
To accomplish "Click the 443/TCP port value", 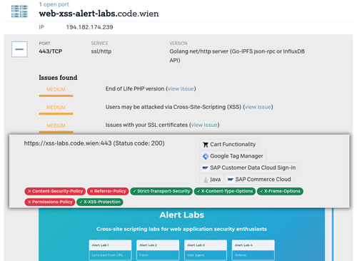I will tap(51, 51).
